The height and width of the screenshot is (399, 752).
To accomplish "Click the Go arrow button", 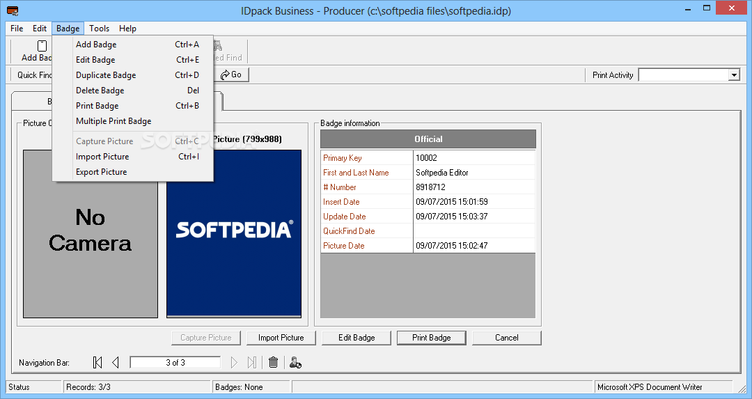I will [x=231, y=75].
